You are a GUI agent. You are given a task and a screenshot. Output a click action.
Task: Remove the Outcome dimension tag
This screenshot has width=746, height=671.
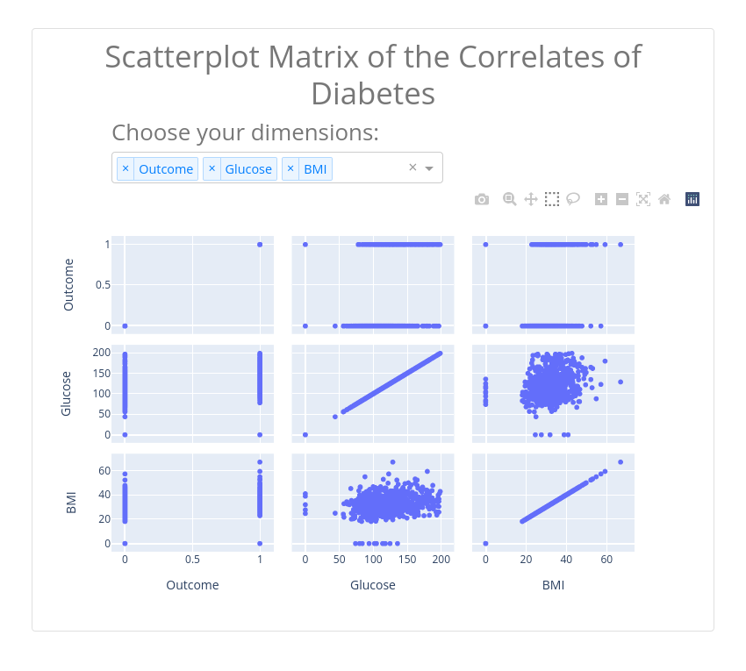point(126,168)
